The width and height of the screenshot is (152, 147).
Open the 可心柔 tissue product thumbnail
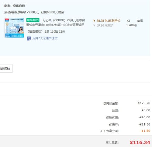point(14,28)
